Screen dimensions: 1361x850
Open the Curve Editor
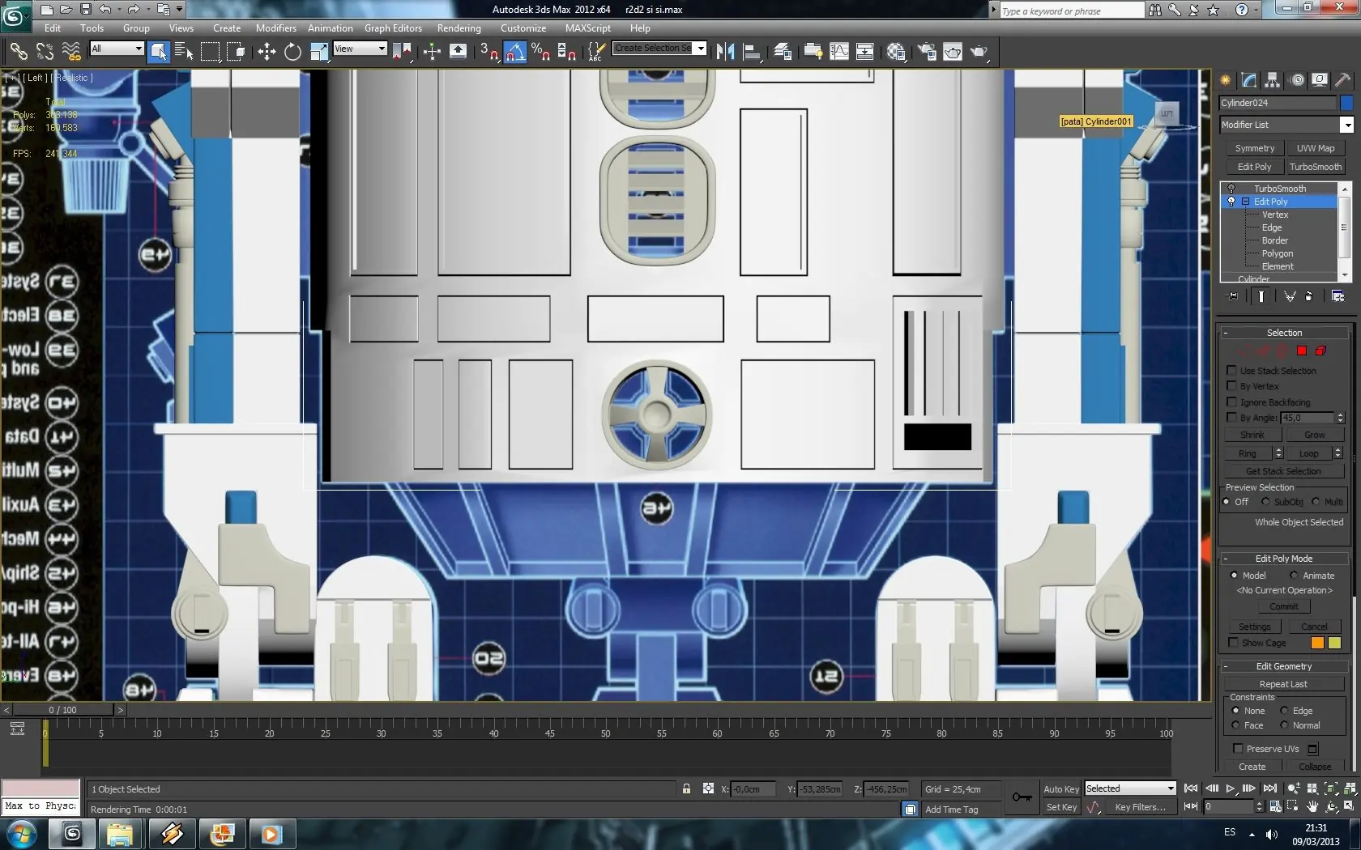pyautogui.click(x=839, y=52)
